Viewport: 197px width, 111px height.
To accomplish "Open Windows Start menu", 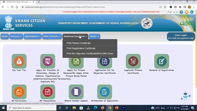I will [x=3, y=108].
